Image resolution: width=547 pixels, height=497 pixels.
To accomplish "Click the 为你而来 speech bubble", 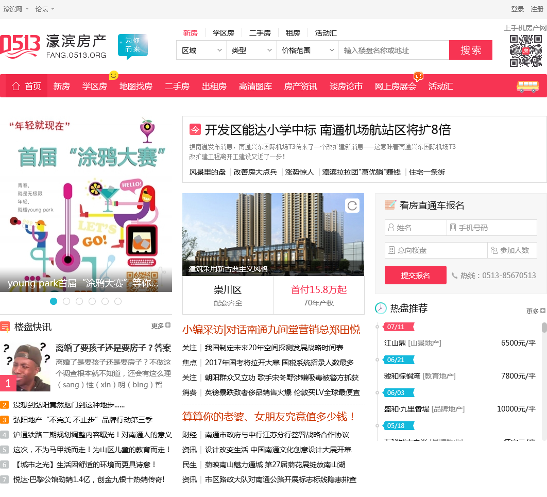I will point(132,46).
